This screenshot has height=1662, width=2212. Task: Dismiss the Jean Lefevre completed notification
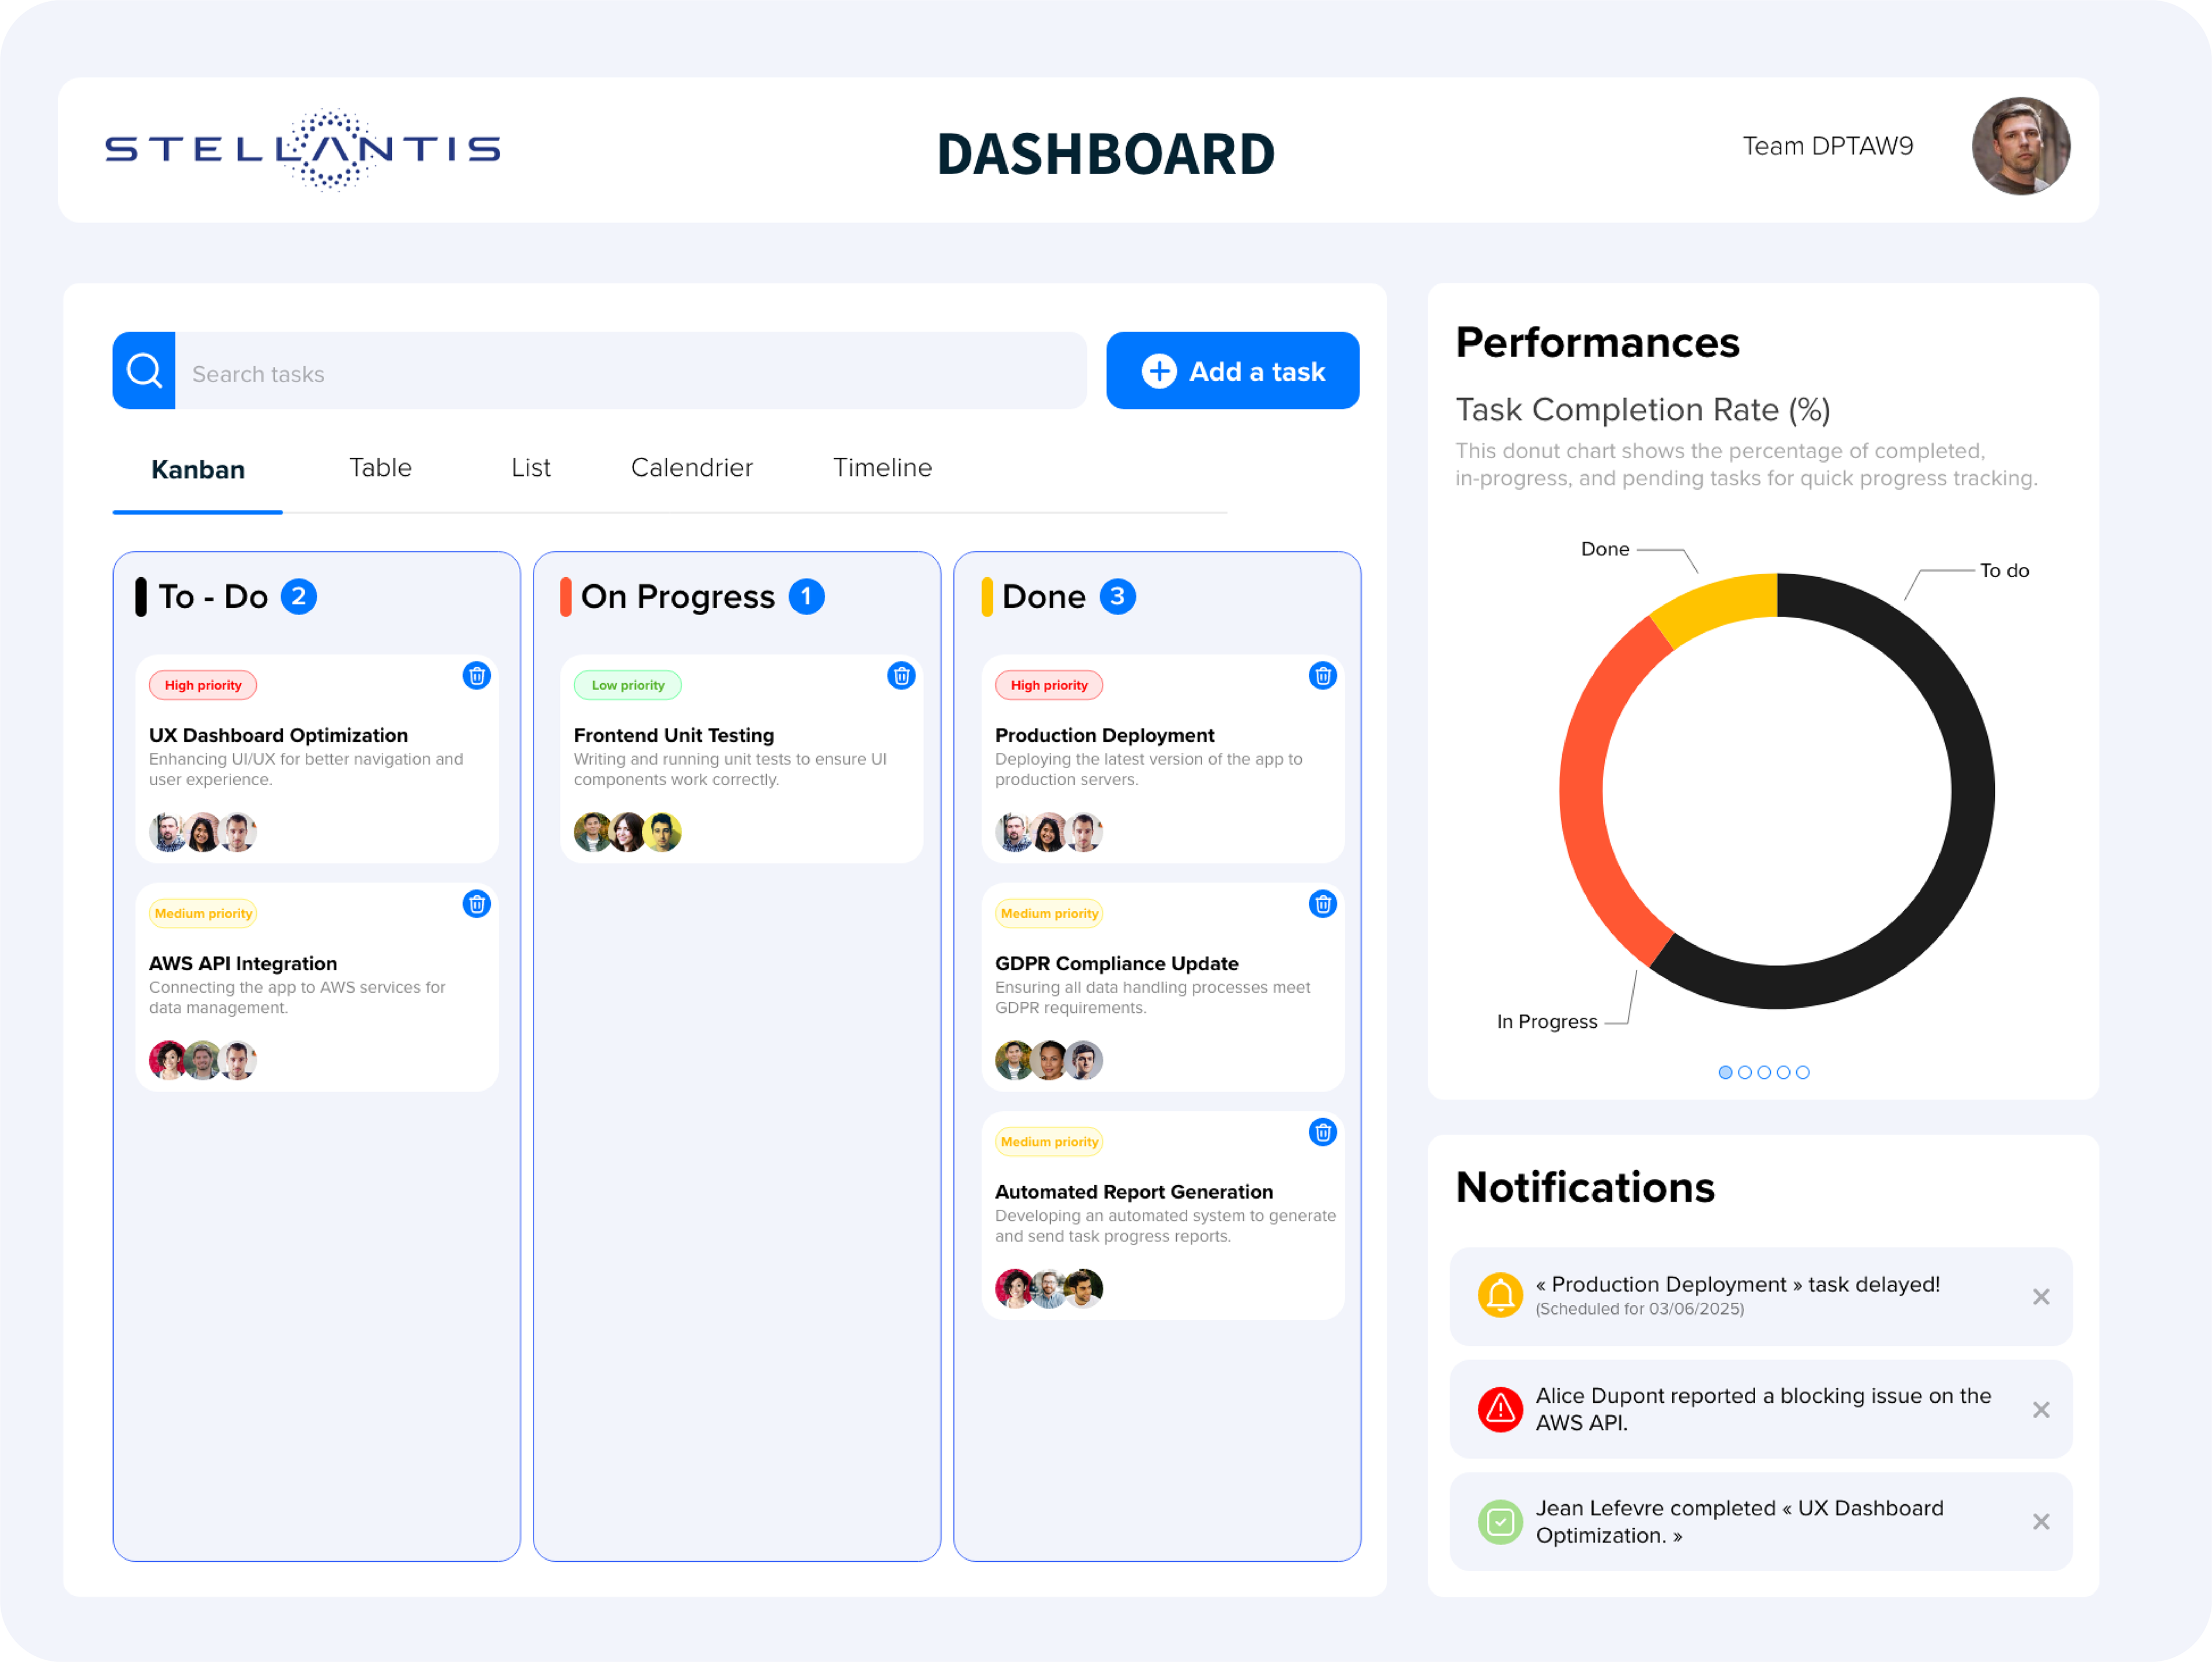2041,1522
